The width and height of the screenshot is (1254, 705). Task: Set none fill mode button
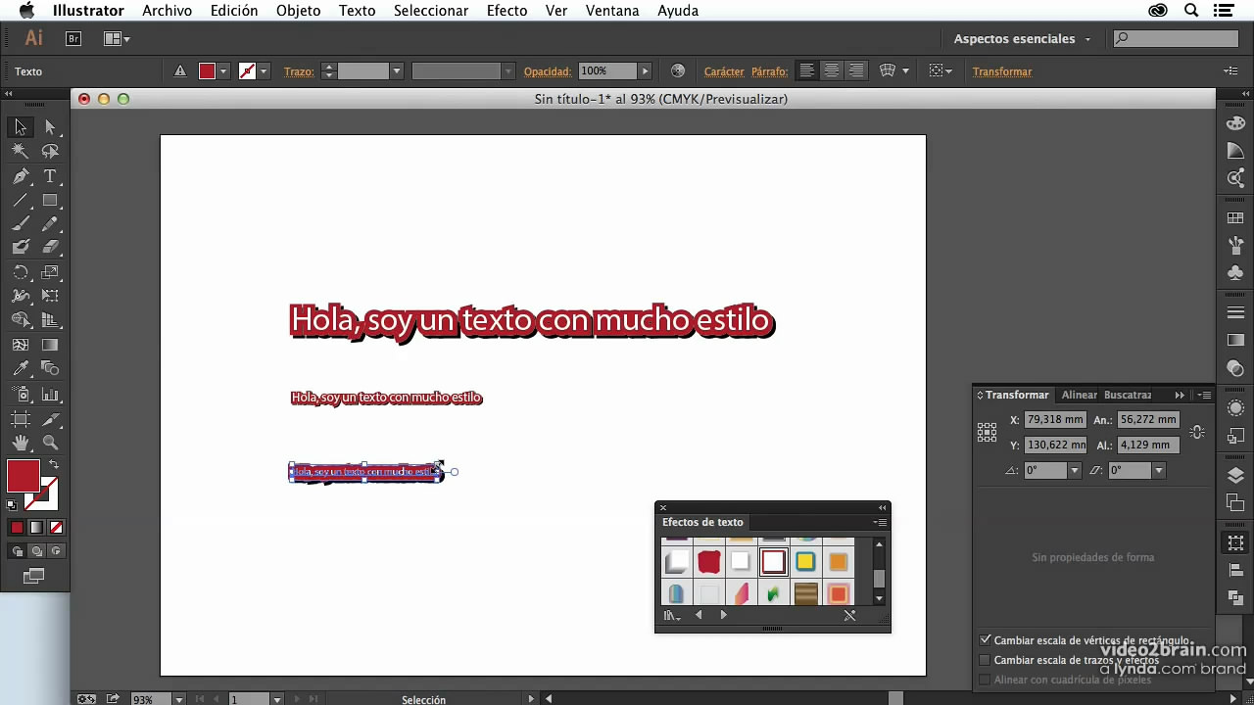(55, 527)
